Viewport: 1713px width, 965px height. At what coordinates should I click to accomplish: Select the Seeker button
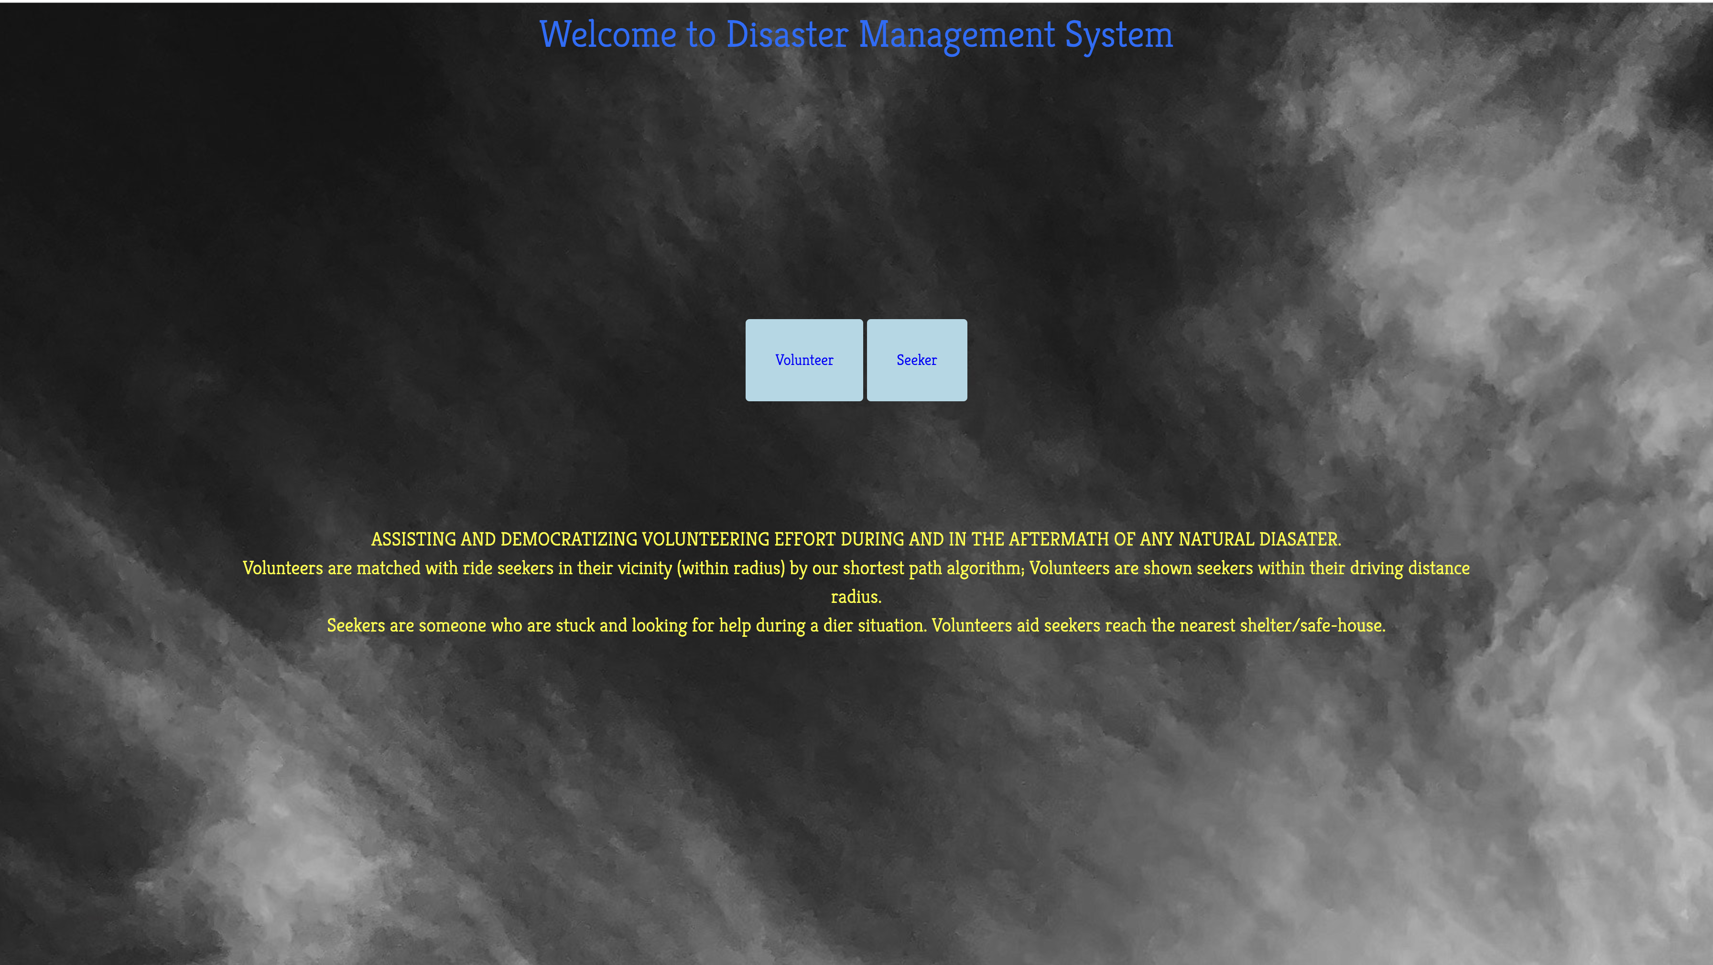tap(916, 360)
